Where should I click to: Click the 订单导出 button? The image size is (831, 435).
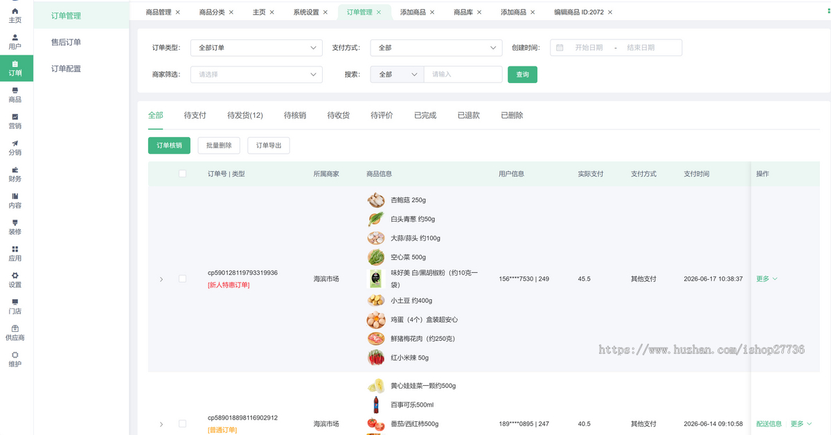(x=269, y=145)
